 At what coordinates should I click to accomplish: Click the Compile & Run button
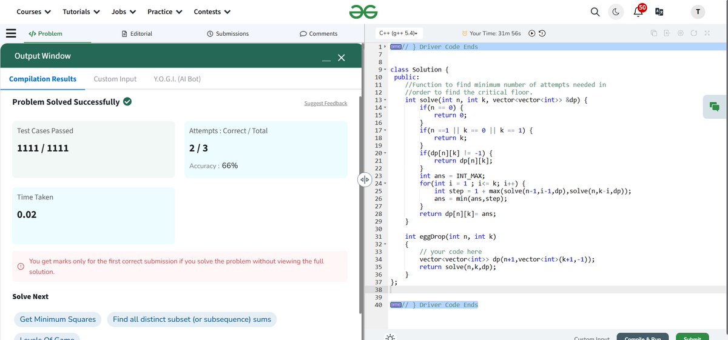[x=642, y=337]
